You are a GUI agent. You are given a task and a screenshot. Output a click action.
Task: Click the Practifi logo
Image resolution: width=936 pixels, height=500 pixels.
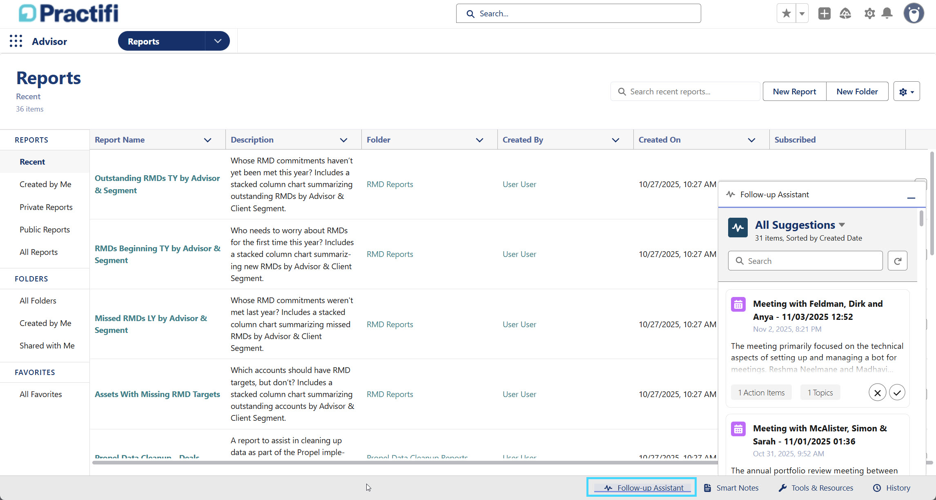(69, 13)
